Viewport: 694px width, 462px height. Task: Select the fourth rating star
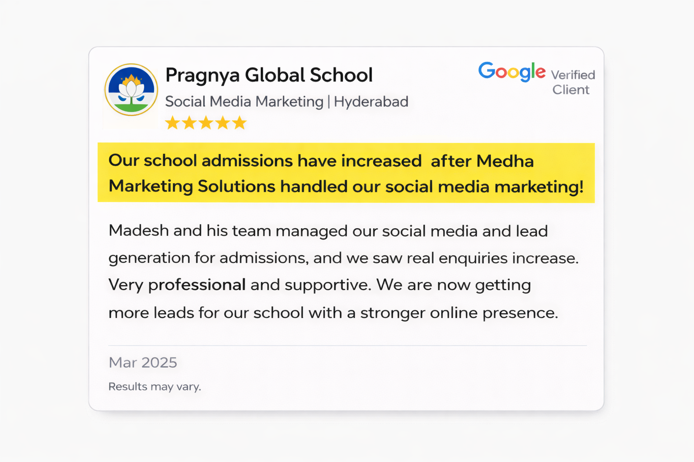pos(223,123)
